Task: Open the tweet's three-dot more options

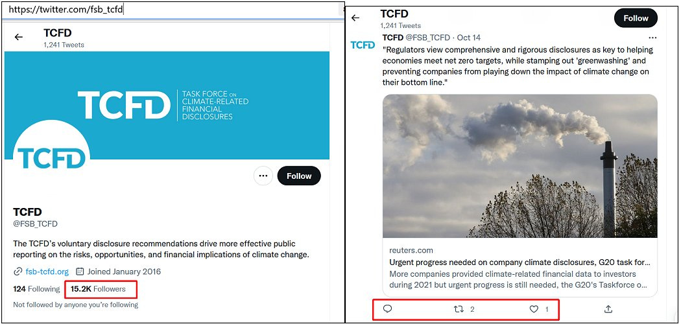Action: 652,38
